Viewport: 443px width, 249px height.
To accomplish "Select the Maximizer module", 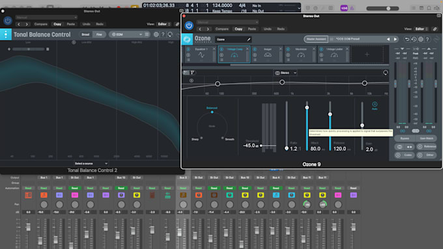I will pos(301,55).
